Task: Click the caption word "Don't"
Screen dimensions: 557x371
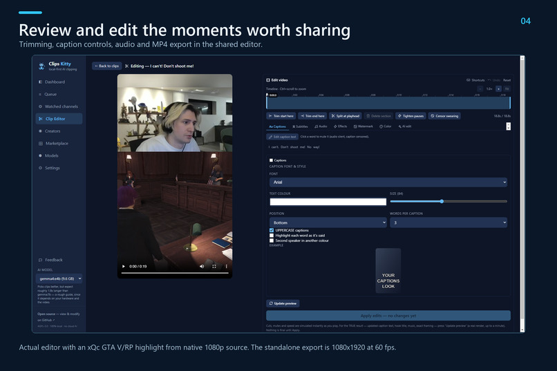Action: tap(285, 147)
